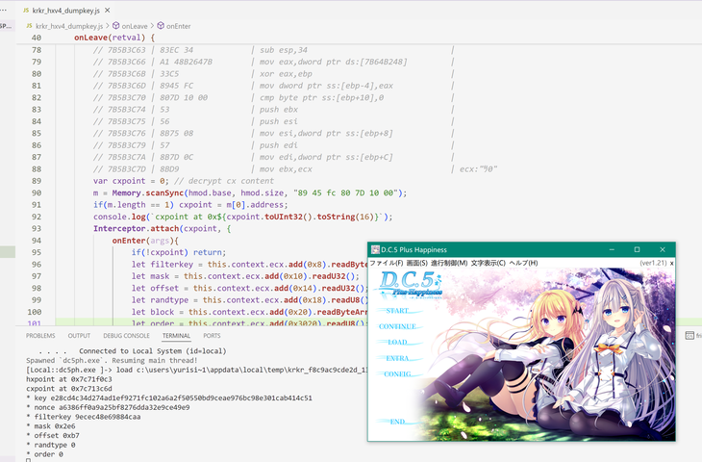This screenshot has height=462, width=702.
Task: Close the krkr_hxv4_dumpkey.js editor tab
Action: click(x=108, y=10)
